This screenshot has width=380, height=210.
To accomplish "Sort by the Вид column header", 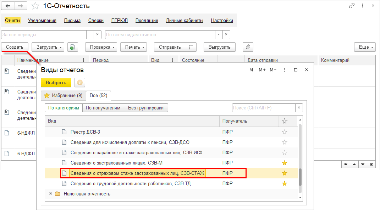I will tap(132, 121).
